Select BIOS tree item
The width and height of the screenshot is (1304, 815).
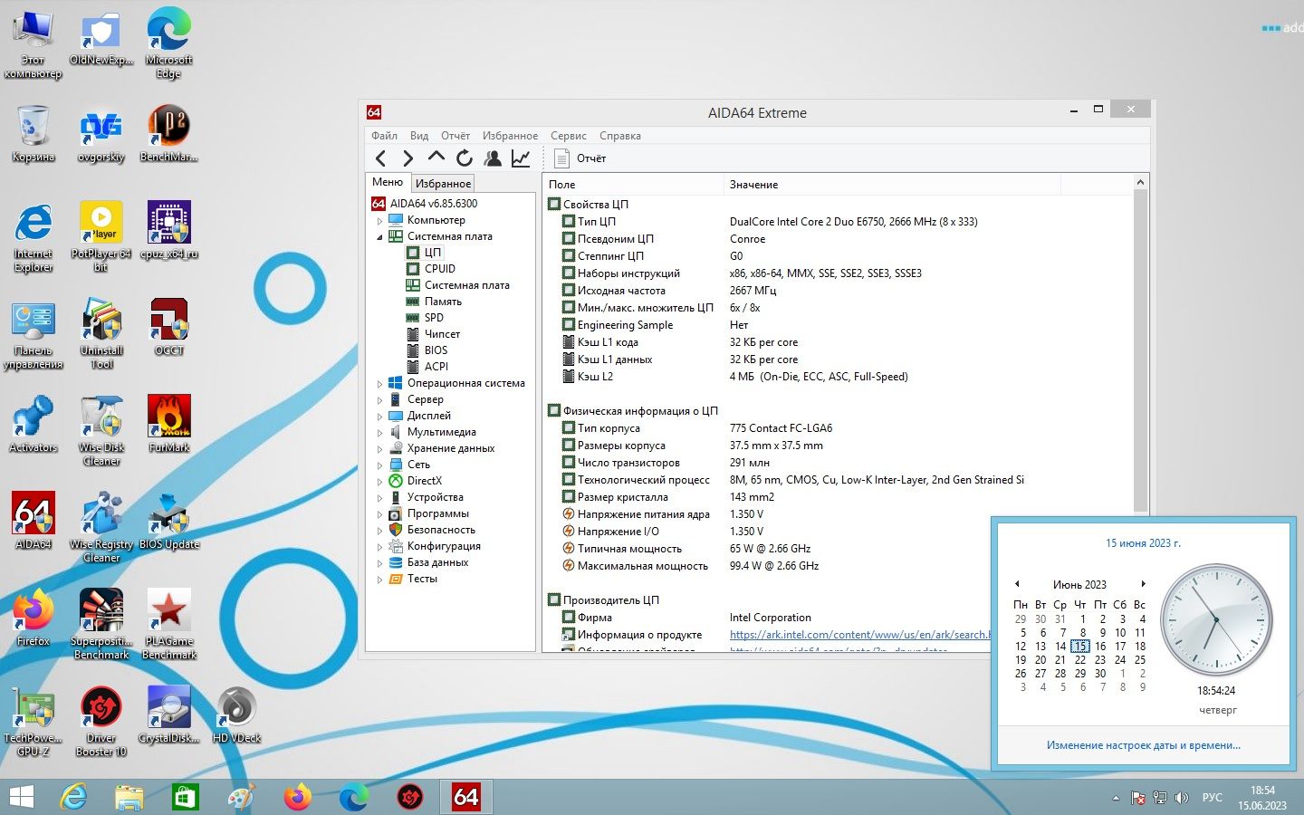[x=436, y=350]
